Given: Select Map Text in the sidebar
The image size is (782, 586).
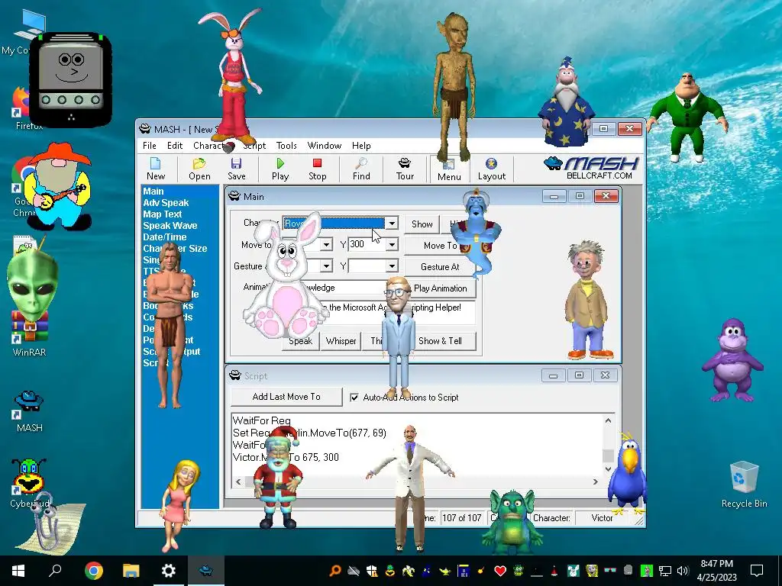Looking at the screenshot, I should [162, 214].
